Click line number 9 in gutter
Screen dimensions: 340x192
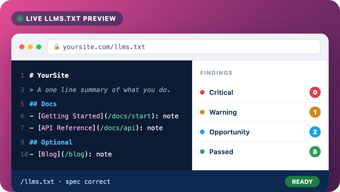22,142
